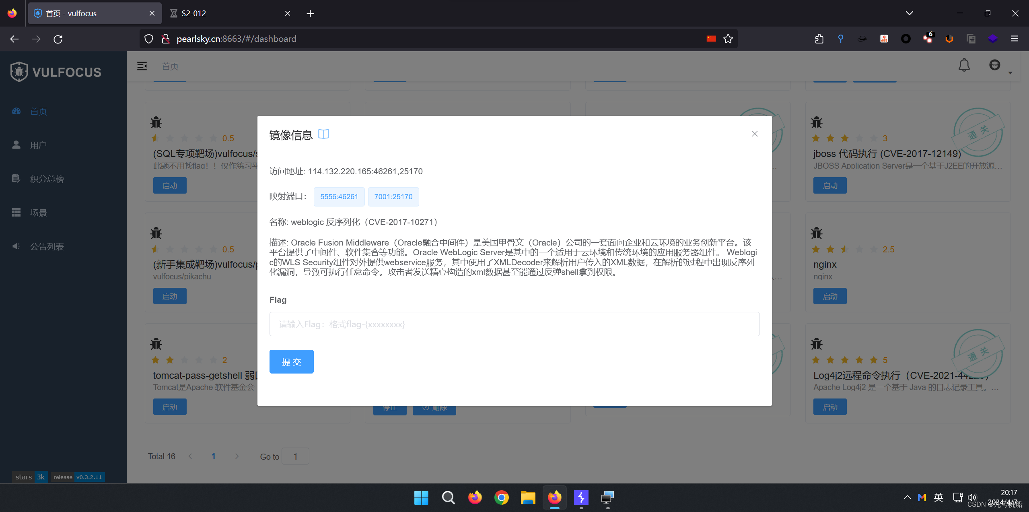Open a new browser tab
Viewport: 1029px width, 512px height.
[310, 14]
